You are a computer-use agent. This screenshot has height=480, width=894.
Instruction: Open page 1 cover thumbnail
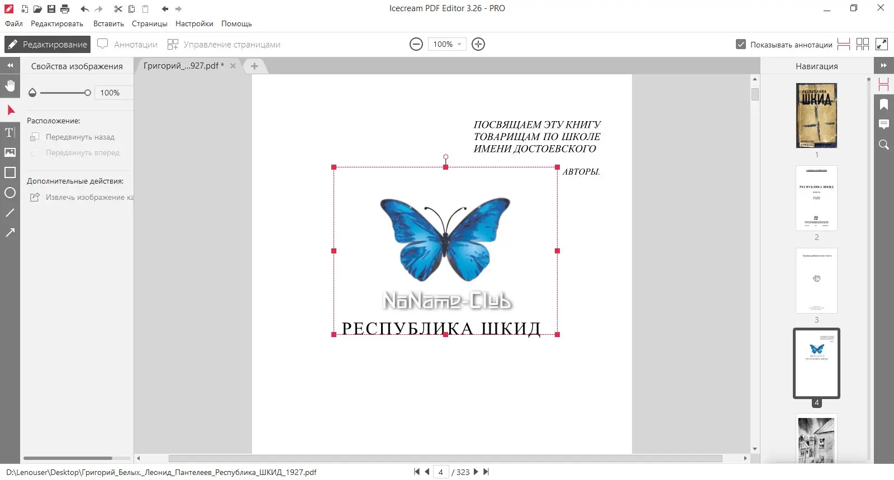pyautogui.click(x=816, y=116)
